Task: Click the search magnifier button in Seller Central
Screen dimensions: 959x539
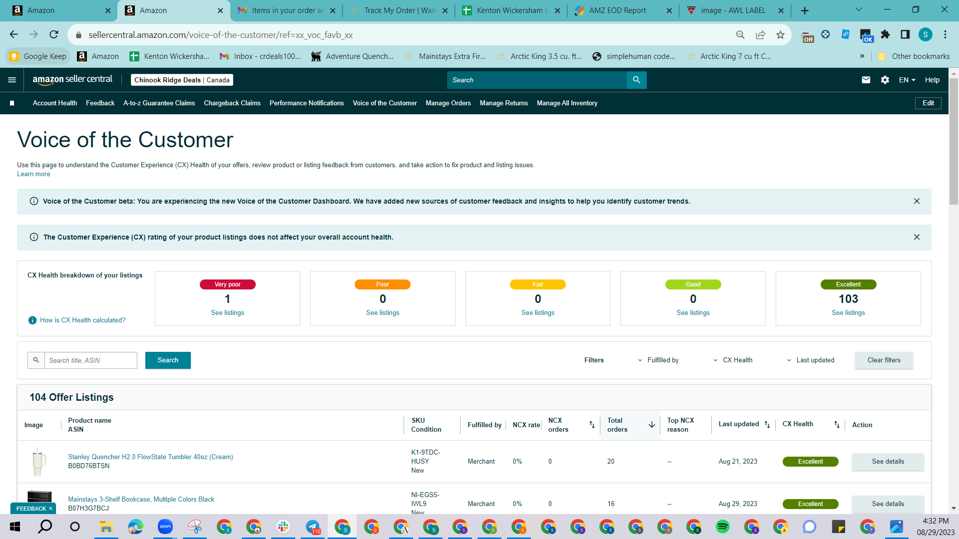Action: [x=636, y=80]
